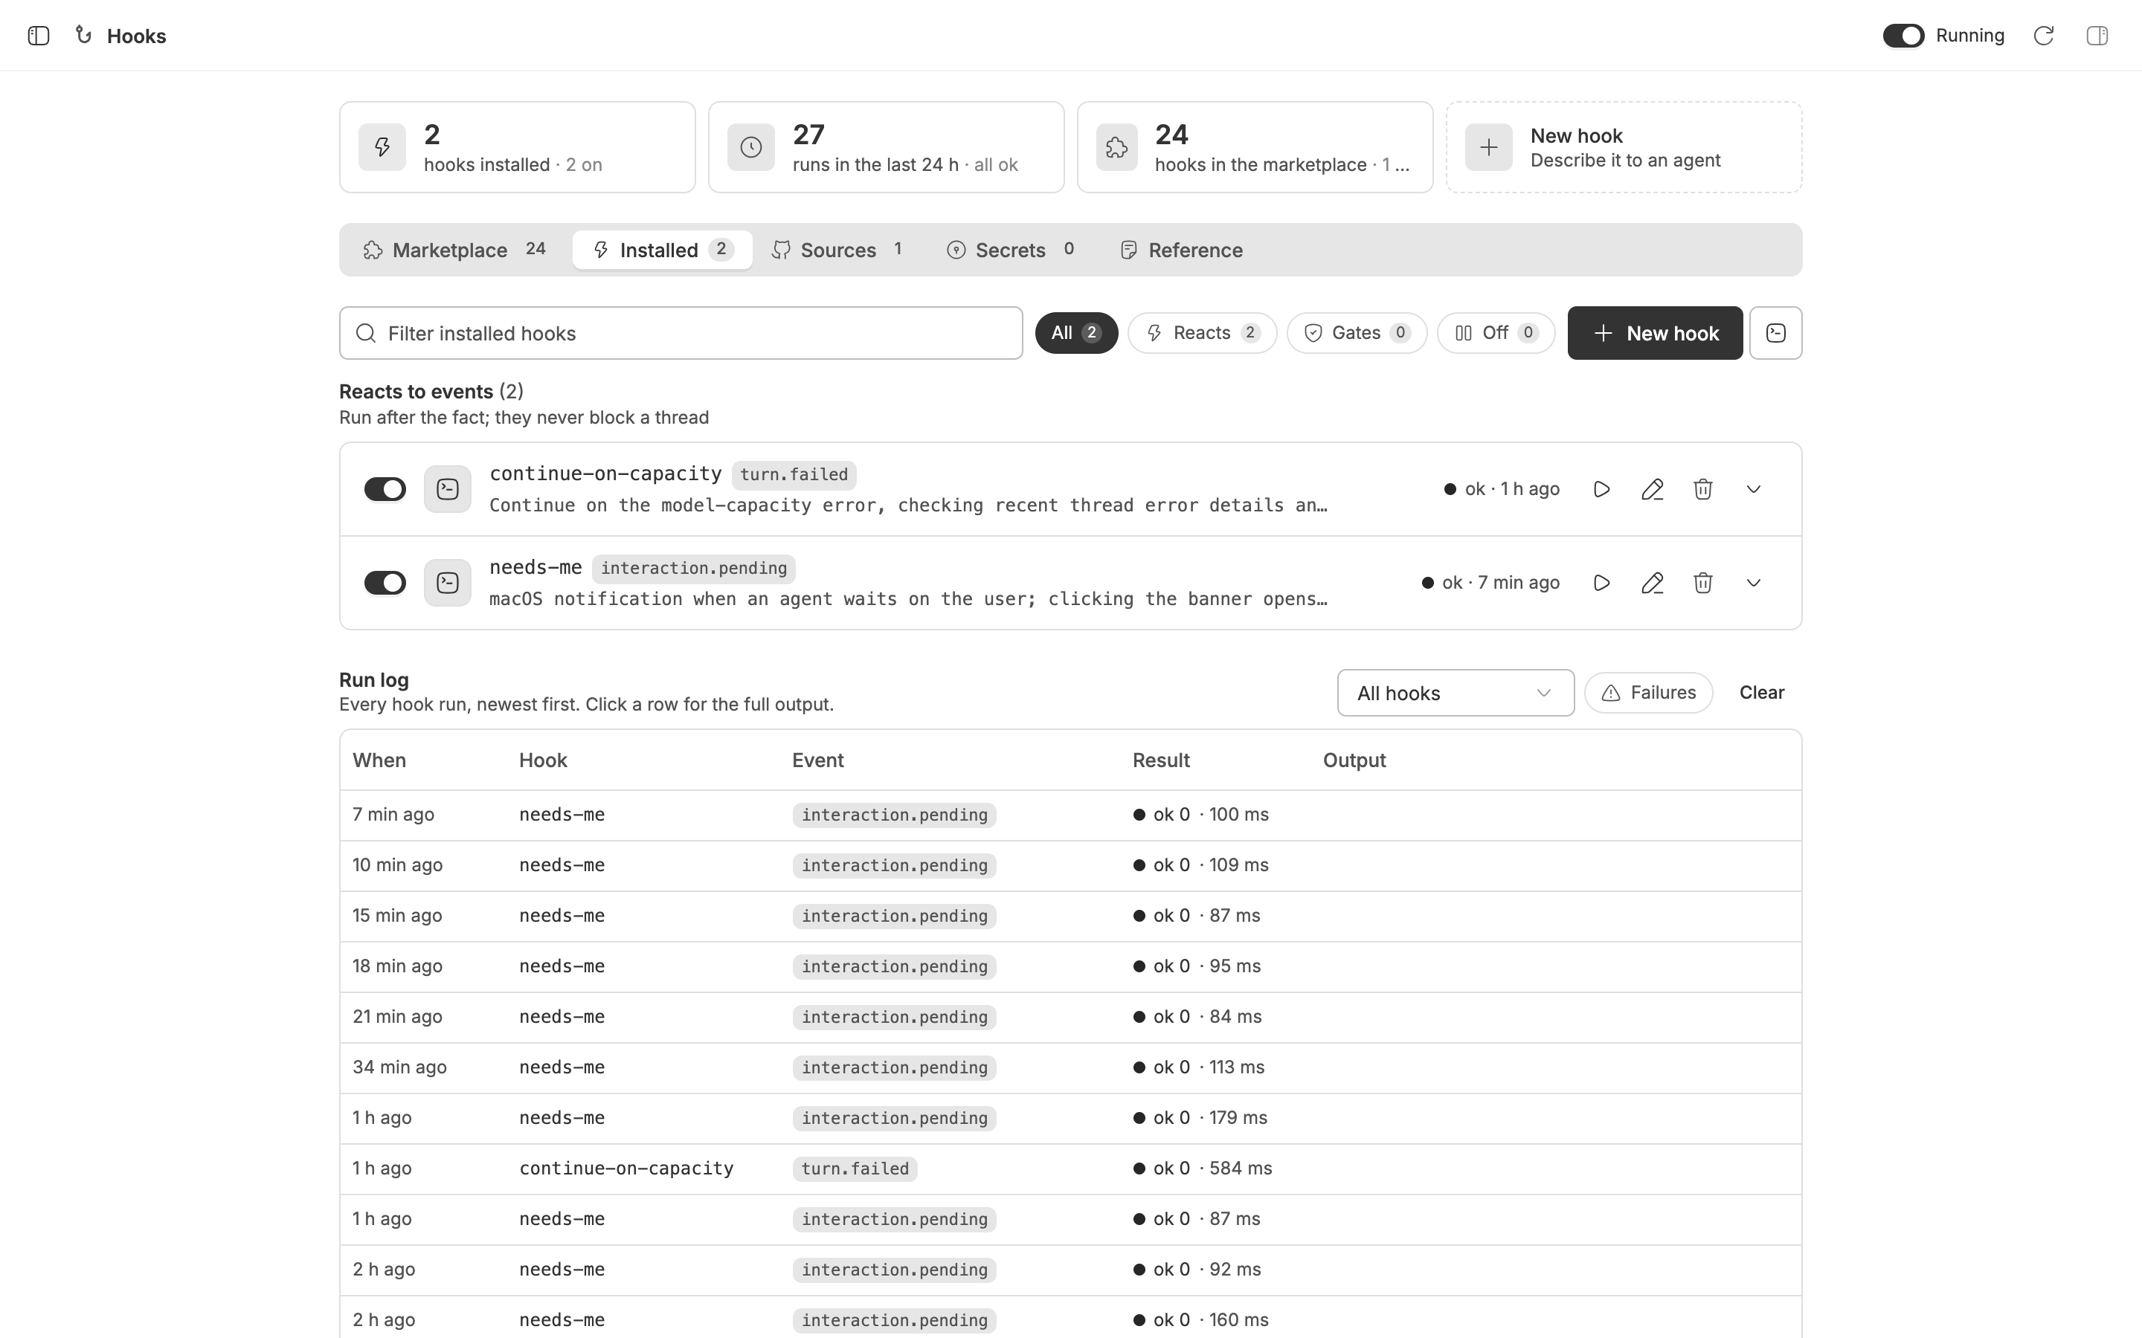Toggle the left sidebar panel icon
Viewport: 2142px width, 1338px height.
click(x=38, y=36)
